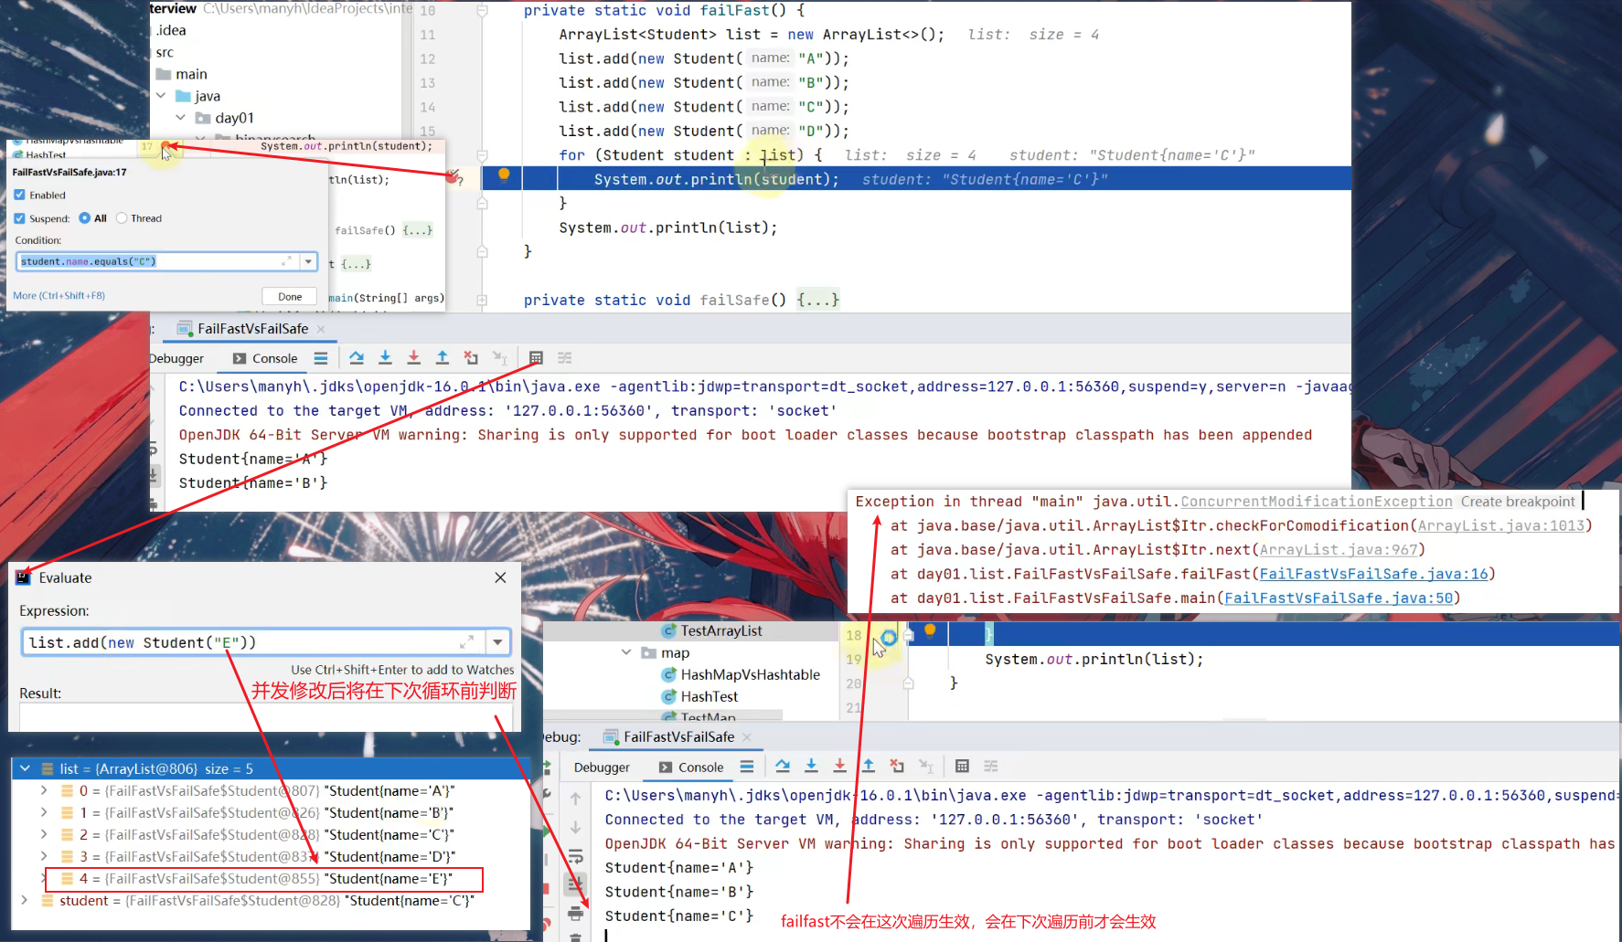The image size is (1622, 942).
Task: Click Drop Frame in the lower debug toolbar
Action: tap(897, 767)
